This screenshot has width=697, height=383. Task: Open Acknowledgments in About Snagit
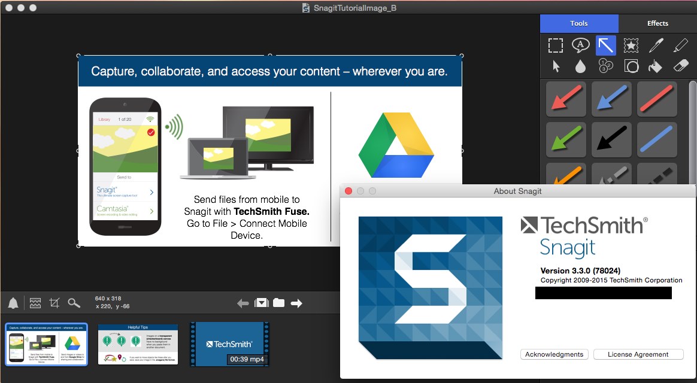(x=554, y=354)
